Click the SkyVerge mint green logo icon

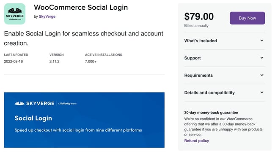click(15, 14)
